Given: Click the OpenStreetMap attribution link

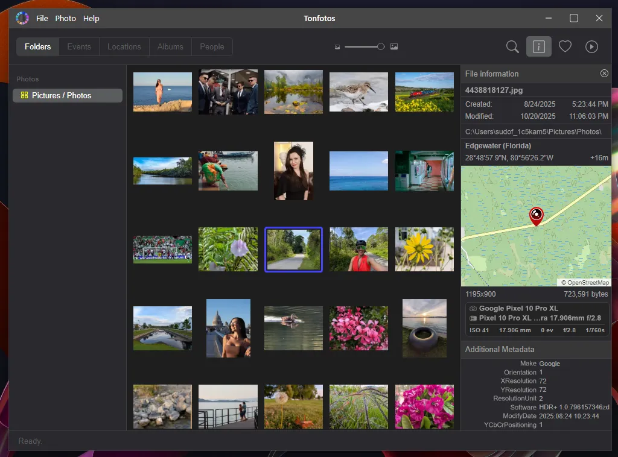Looking at the screenshot, I should (x=583, y=282).
